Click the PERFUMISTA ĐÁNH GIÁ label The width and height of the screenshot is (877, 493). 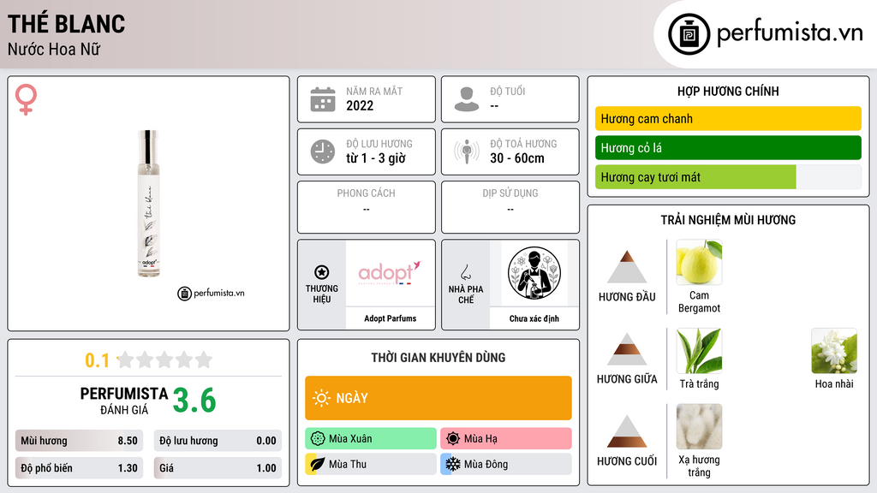click(x=124, y=401)
